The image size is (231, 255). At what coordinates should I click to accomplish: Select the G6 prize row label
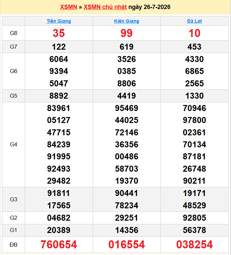(14, 71)
